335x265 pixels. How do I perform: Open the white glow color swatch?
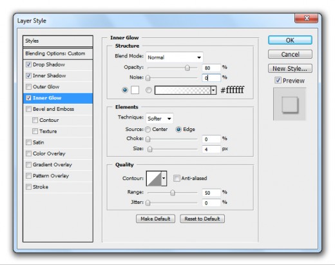[x=135, y=90]
